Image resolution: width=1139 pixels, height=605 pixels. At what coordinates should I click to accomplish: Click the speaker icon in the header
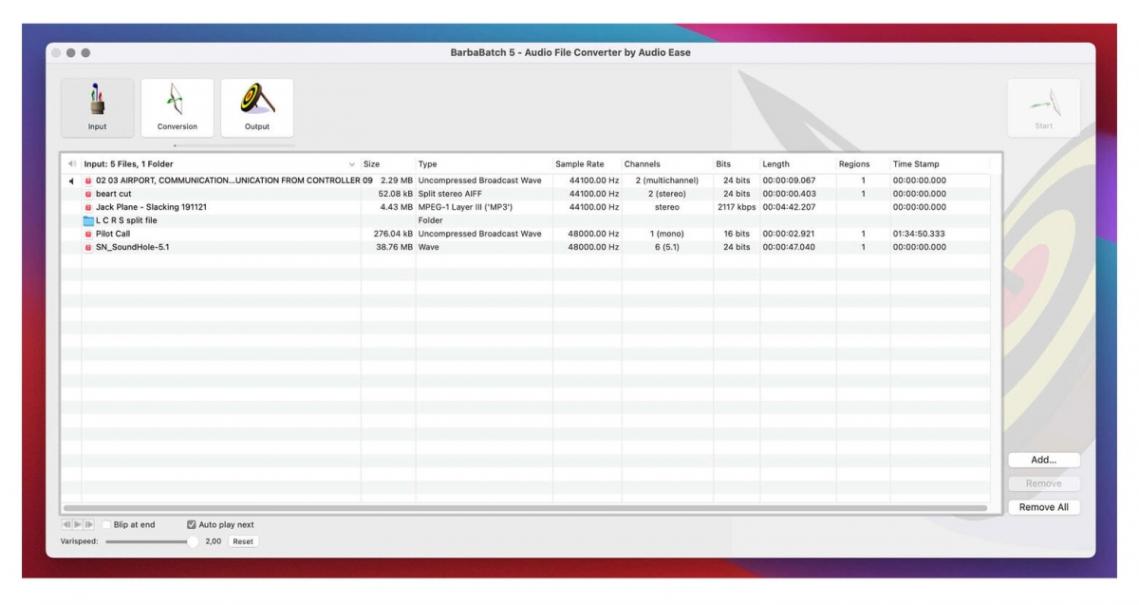[x=72, y=164]
